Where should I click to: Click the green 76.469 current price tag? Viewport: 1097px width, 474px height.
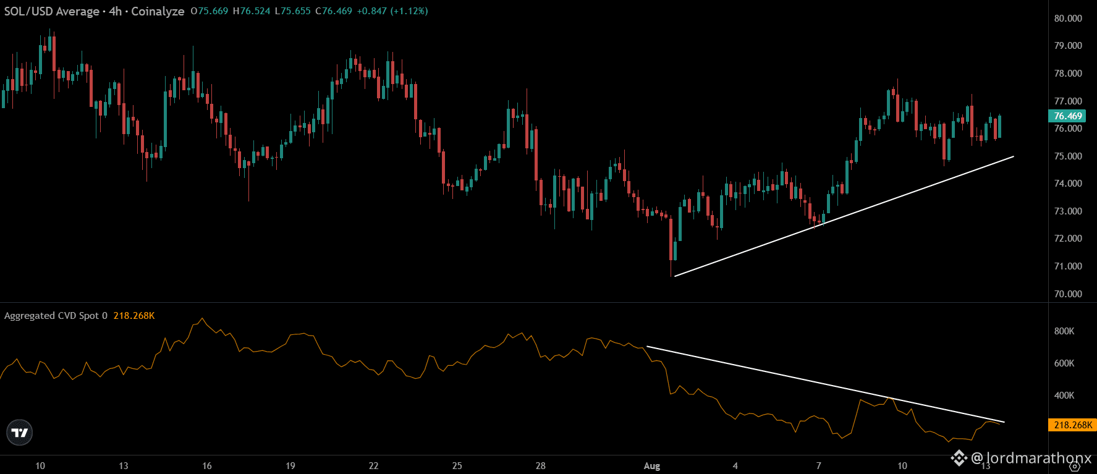coord(1067,116)
